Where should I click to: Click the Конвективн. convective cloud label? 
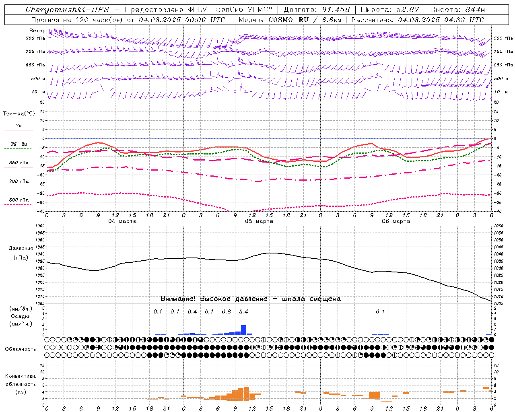click(x=21, y=376)
